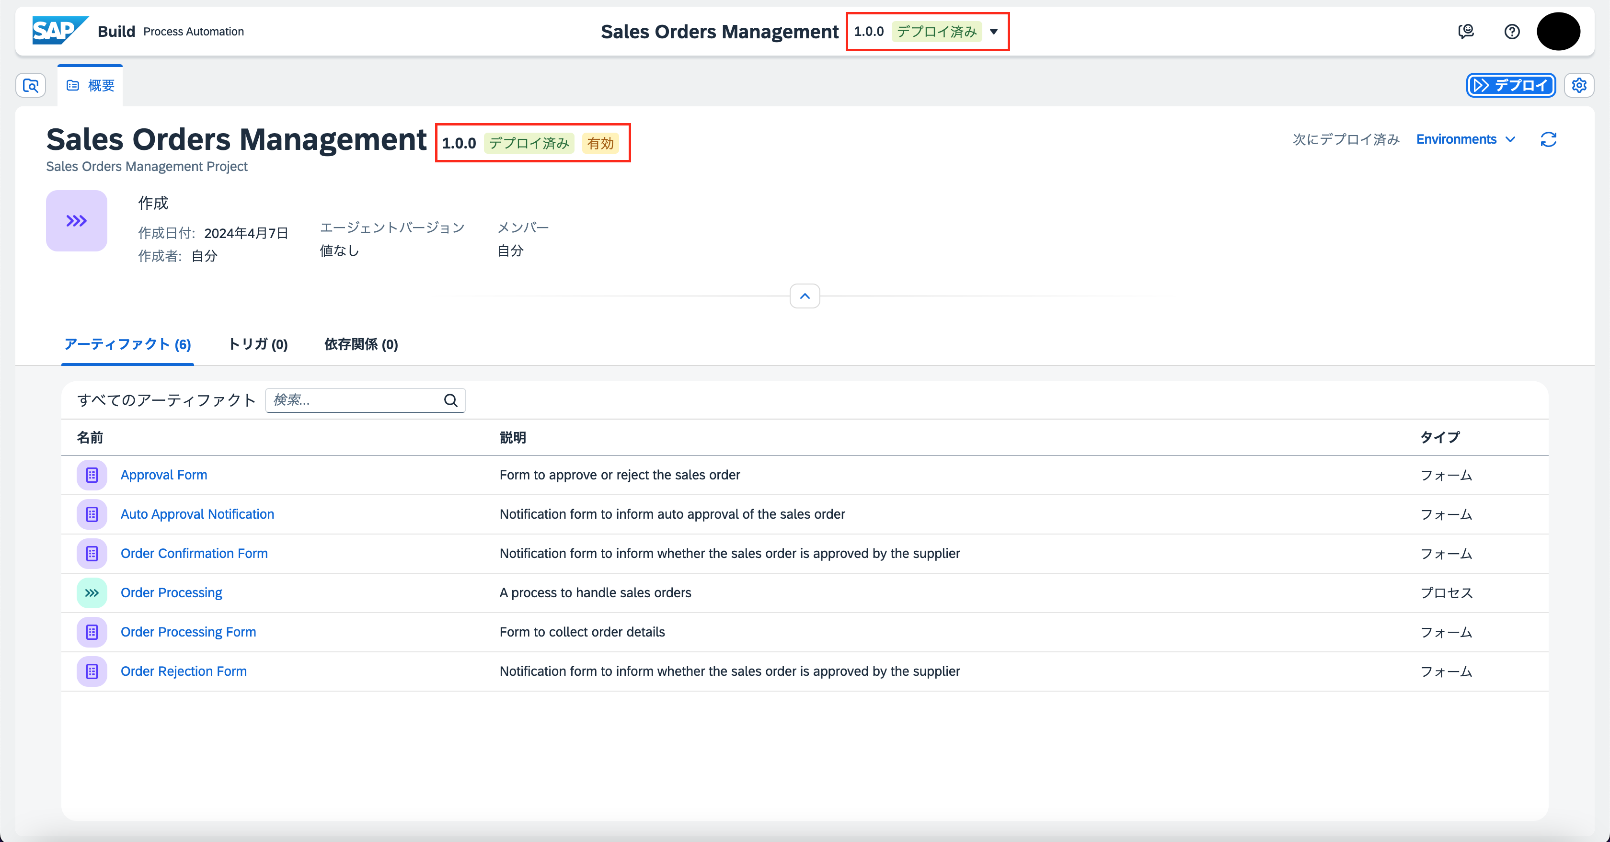Image resolution: width=1610 pixels, height=842 pixels.
Task: Click the Approval Form form icon
Action: [x=92, y=475]
